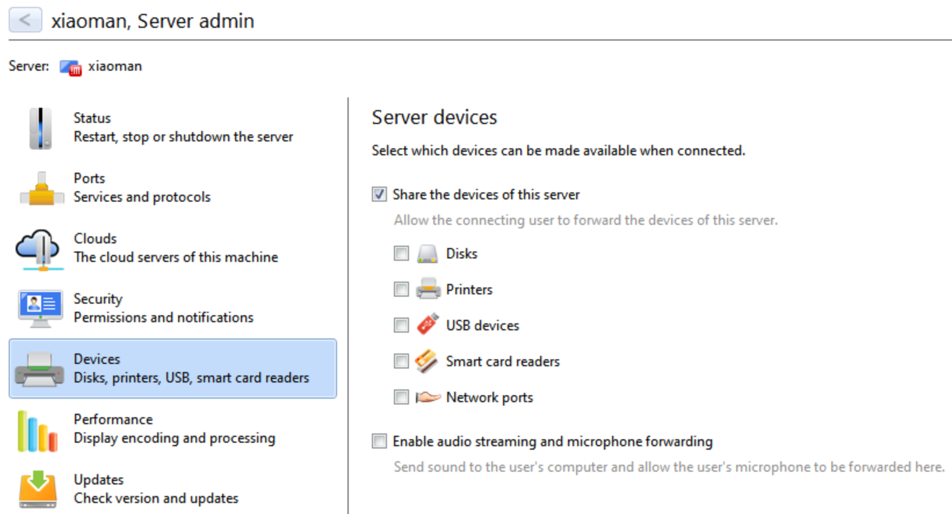This screenshot has width=952, height=514.
Task: Click the xiaoman server icon
Action: [x=71, y=67]
